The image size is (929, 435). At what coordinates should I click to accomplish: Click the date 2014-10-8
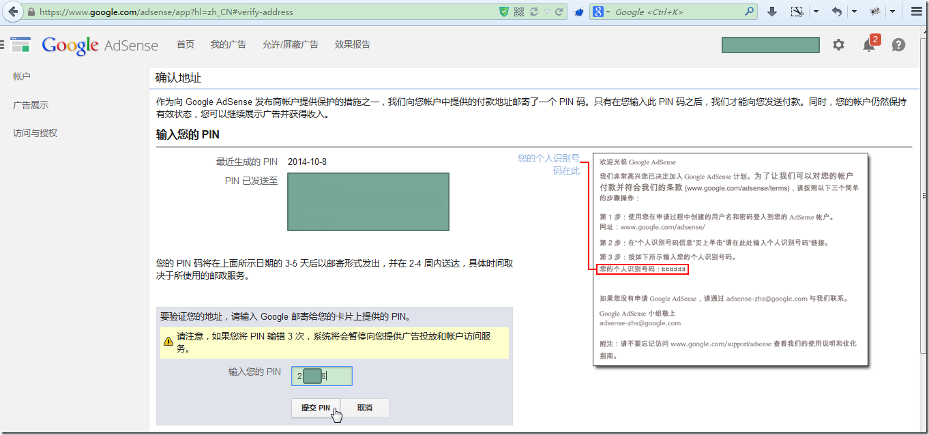(307, 162)
